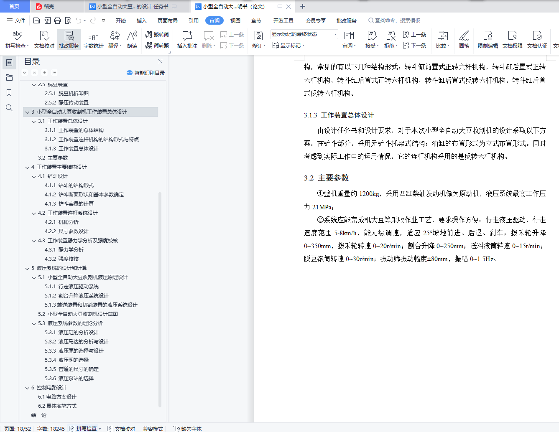The width and height of the screenshot is (559, 432).
Task: Open the 稻壳 tab
Action: pos(57,7)
